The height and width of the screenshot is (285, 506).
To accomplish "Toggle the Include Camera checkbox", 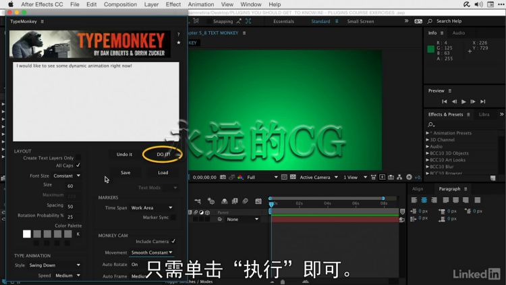I will [173, 241].
